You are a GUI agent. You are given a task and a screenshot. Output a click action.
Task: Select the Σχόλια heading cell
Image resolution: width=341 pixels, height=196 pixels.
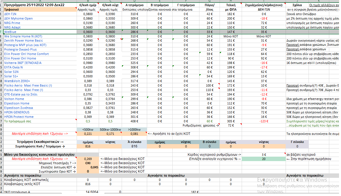click(x=297, y=5)
